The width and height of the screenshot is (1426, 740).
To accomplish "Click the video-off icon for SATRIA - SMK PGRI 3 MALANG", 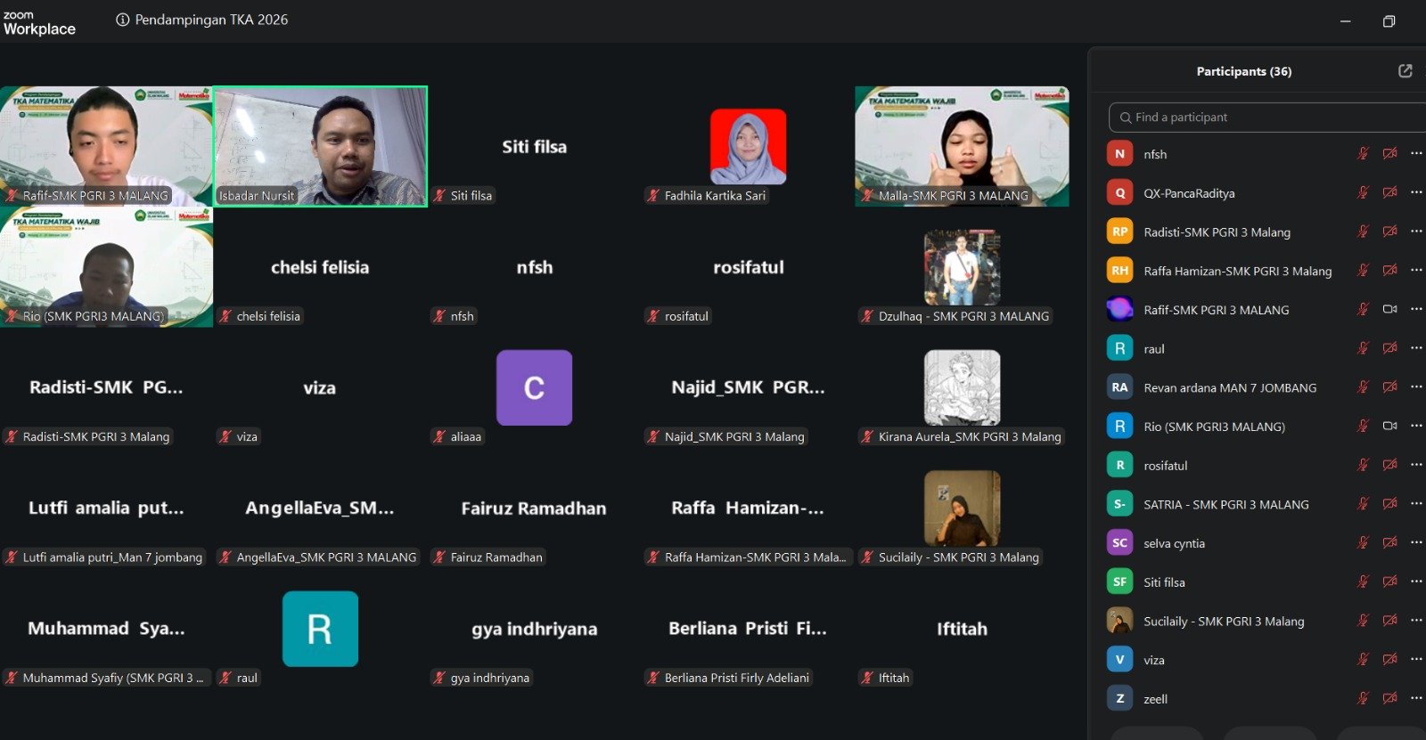I will [x=1389, y=503].
